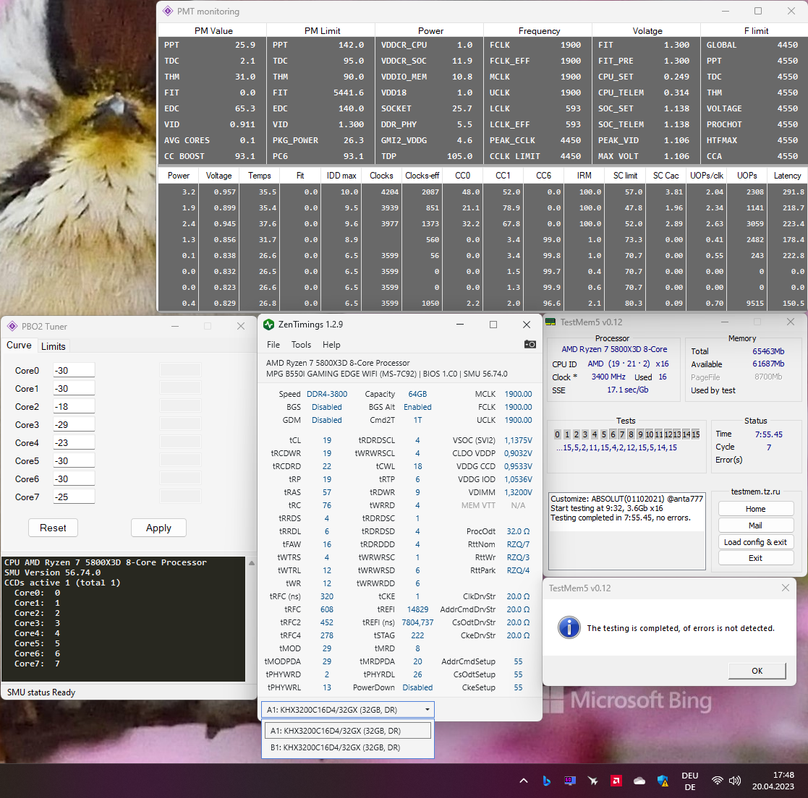Click OK in the TestMem5 dialog

(x=757, y=670)
